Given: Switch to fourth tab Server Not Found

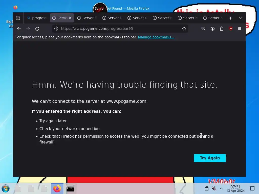Looking at the screenshot, I should pos(112,18).
